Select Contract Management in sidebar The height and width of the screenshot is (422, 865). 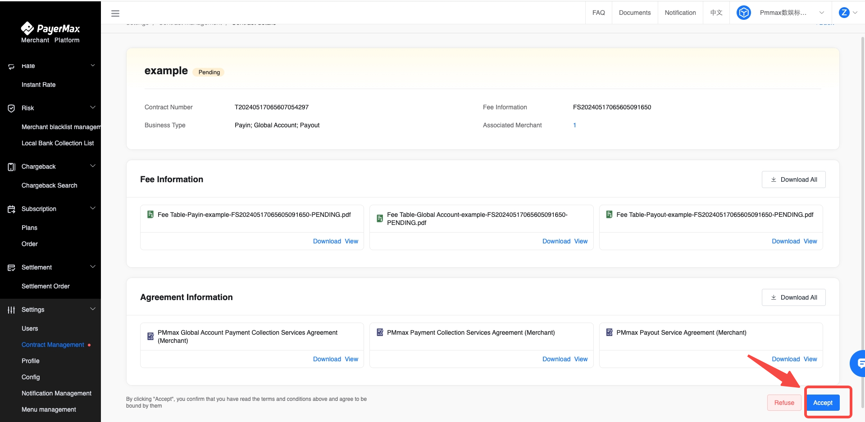click(x=53, y=345)
